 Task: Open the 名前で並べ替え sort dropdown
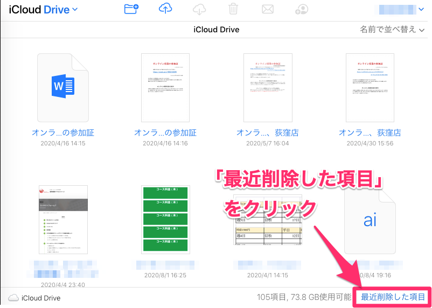(x=393, y=30)
